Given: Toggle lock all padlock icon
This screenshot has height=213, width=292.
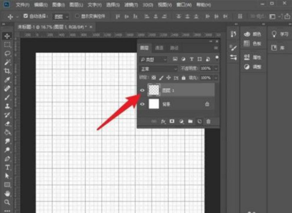Looking at the screenshot, I should [183, 78].
